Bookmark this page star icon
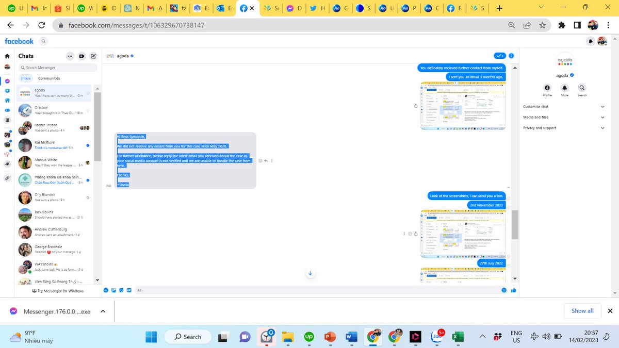This screenshot has height=348, width=619. tap(542, 25)
